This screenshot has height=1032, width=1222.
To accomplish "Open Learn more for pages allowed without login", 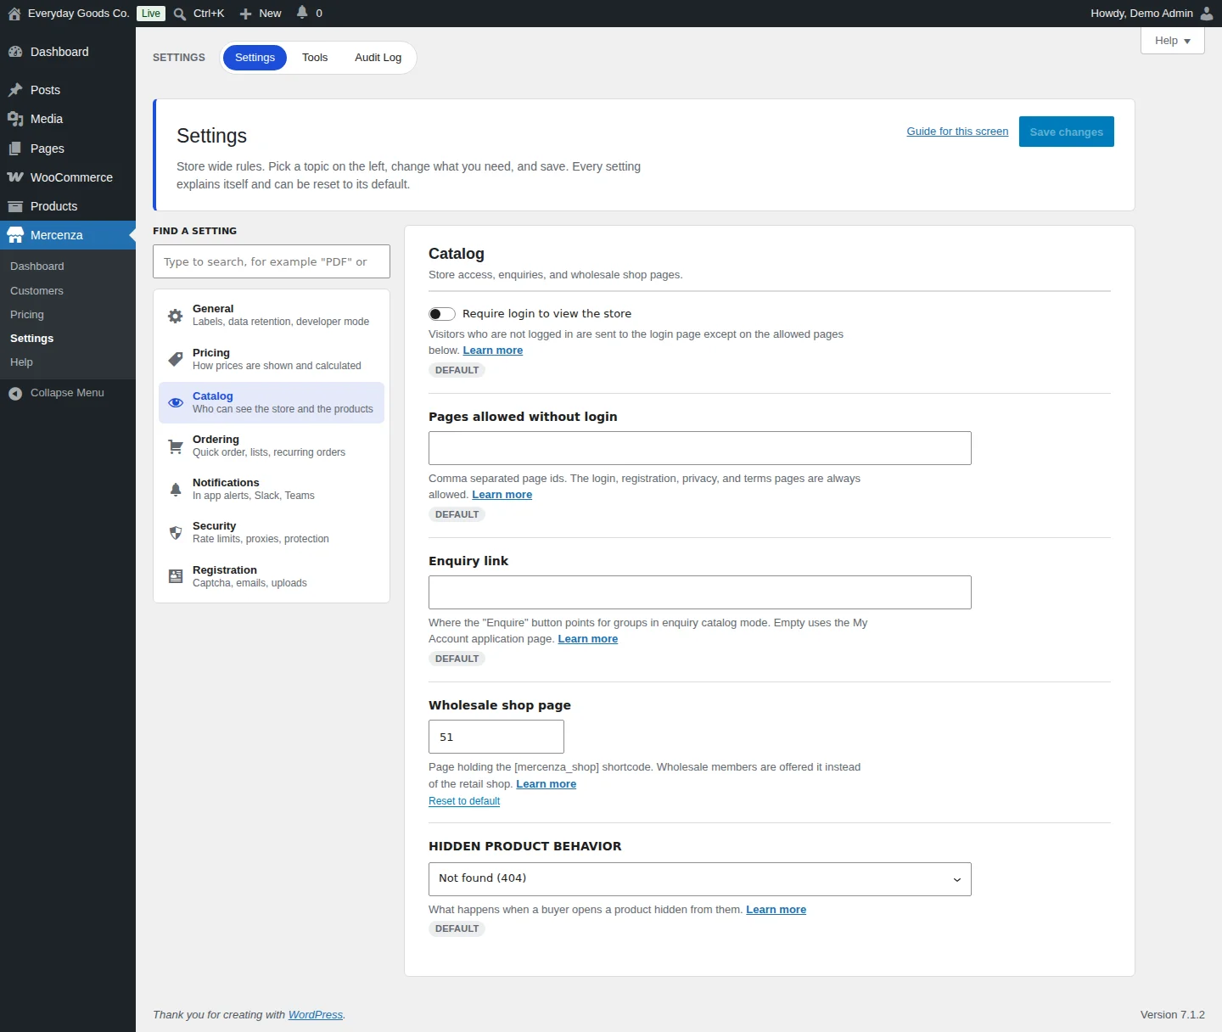I will click(x=502, y=495).
